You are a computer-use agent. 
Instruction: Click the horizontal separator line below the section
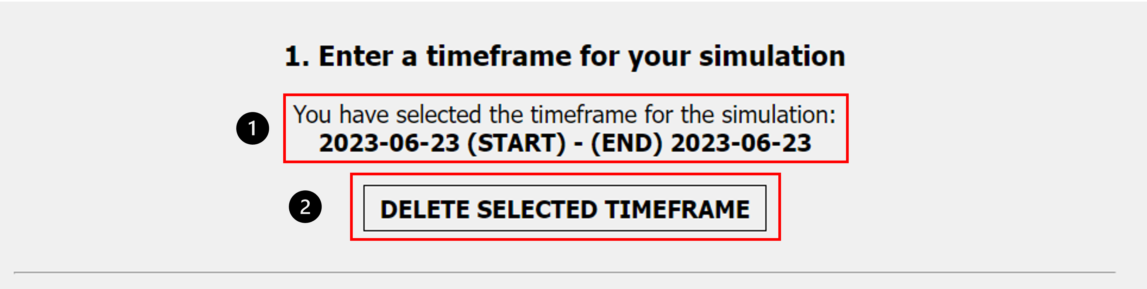point(564,272)
